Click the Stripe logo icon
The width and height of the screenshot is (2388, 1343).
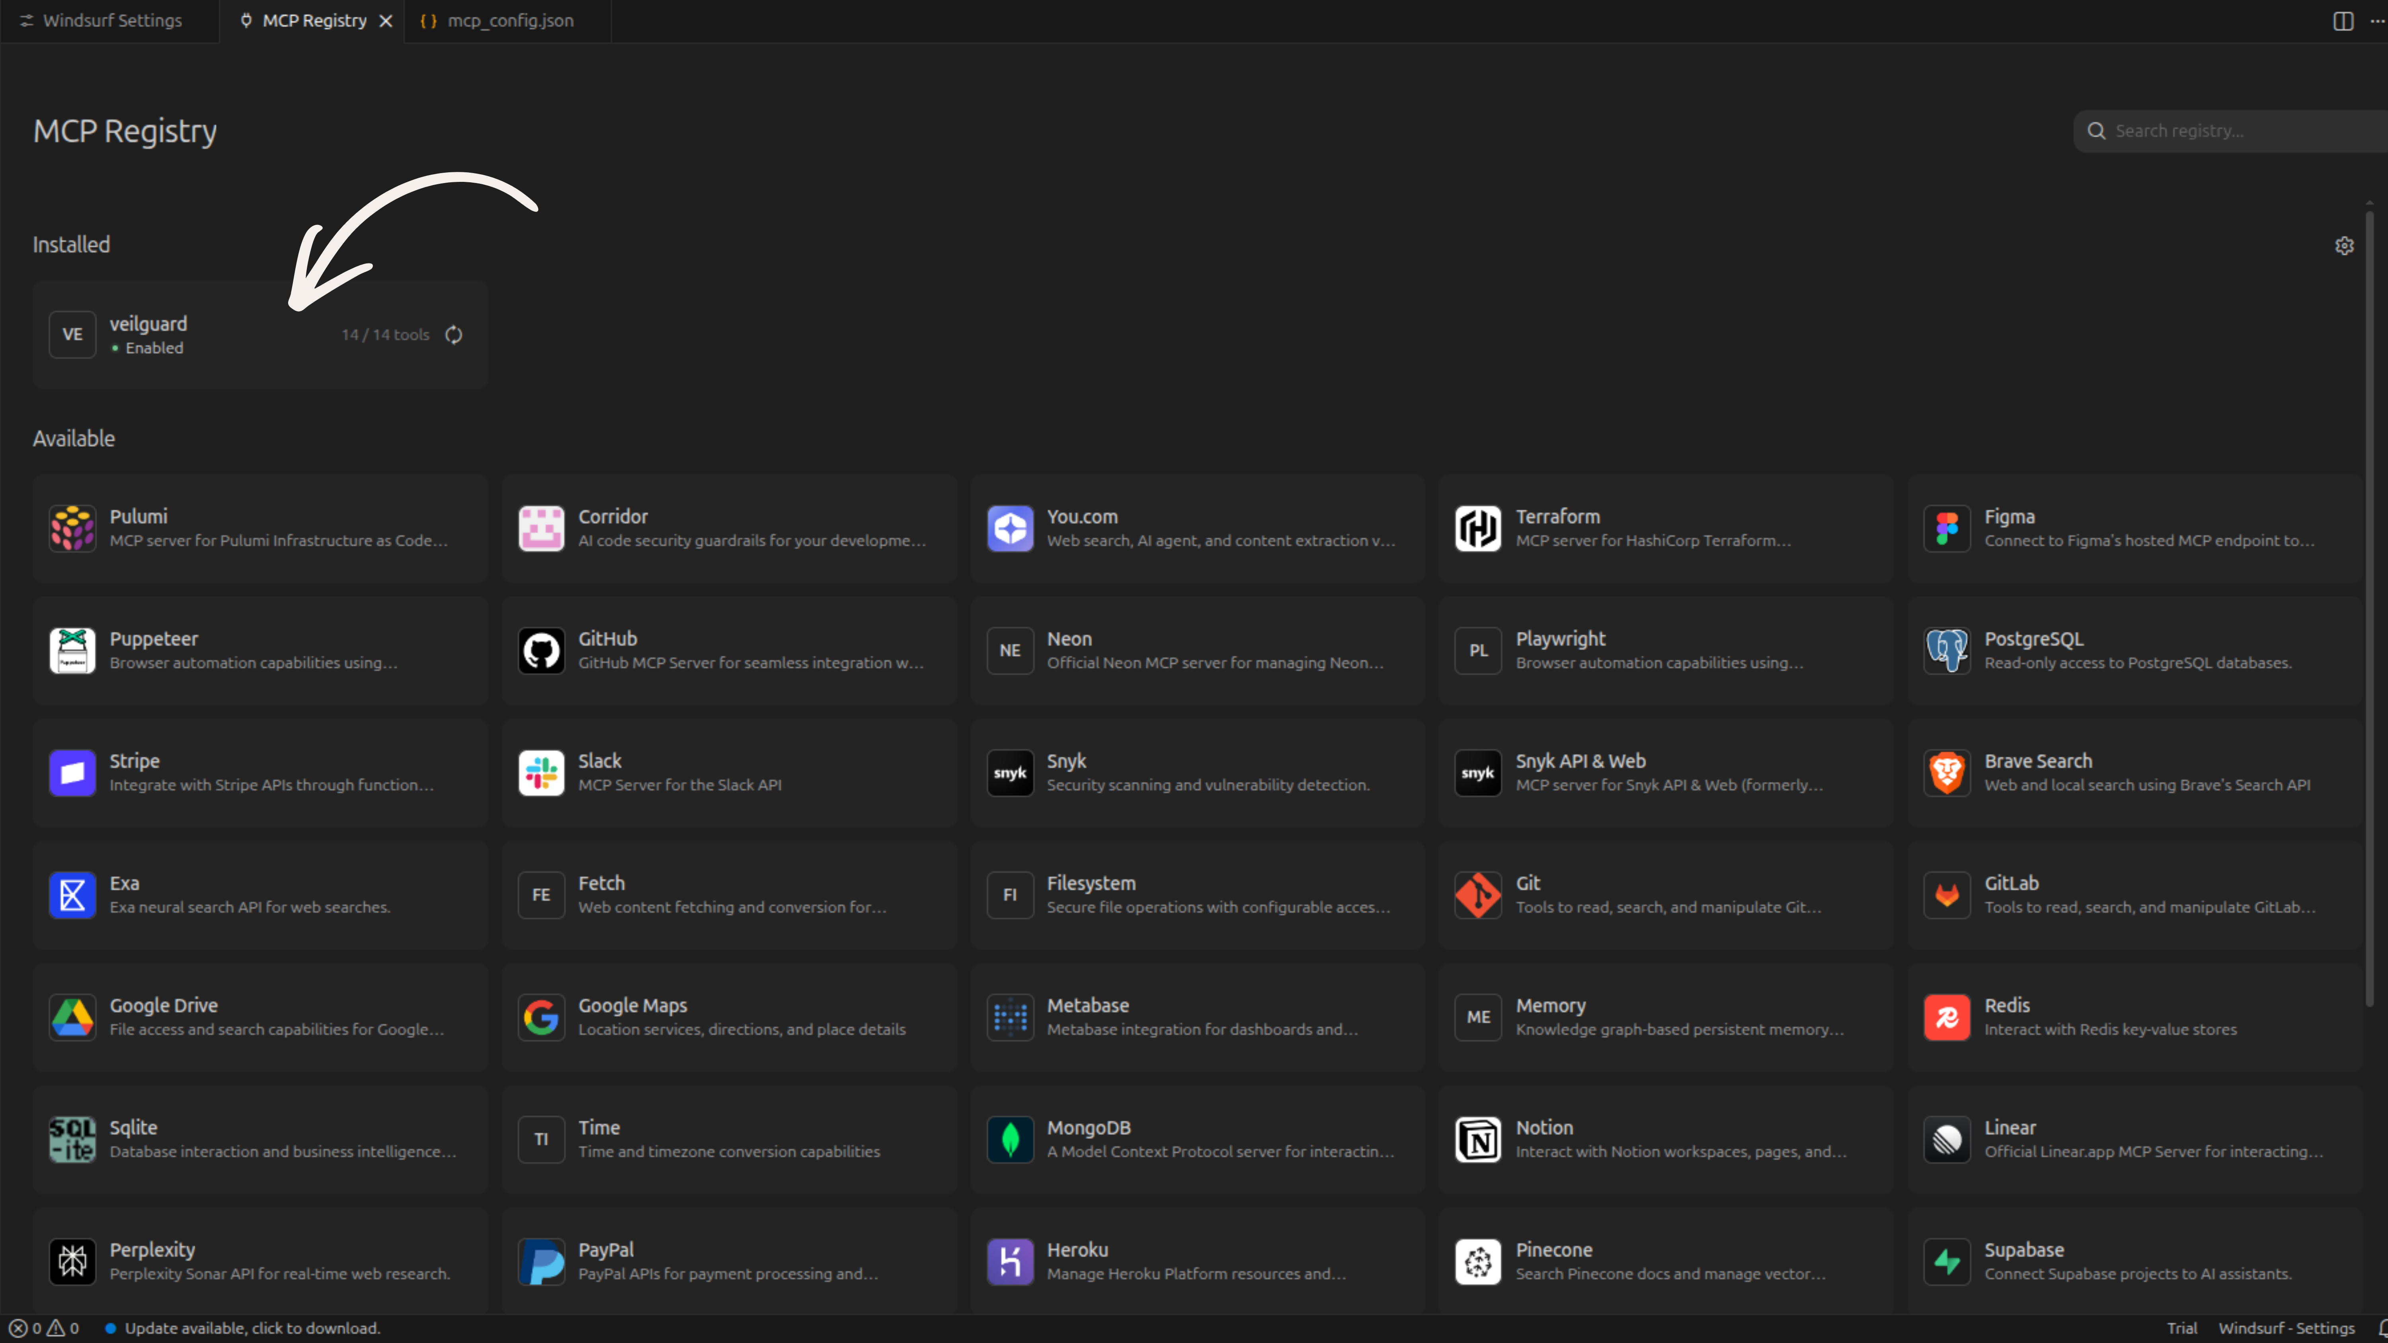click(72, 773)
